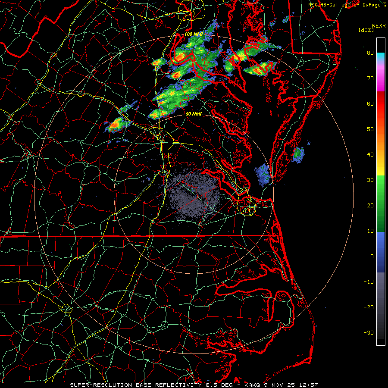The height and width of the screenshot is (388, 388).
Task: Click the 70 dBZ scale value
Action: tap(370, 78)
